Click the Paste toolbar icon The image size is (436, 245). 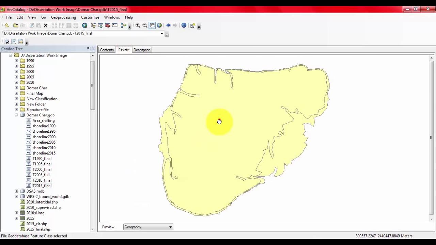(38, 25)
